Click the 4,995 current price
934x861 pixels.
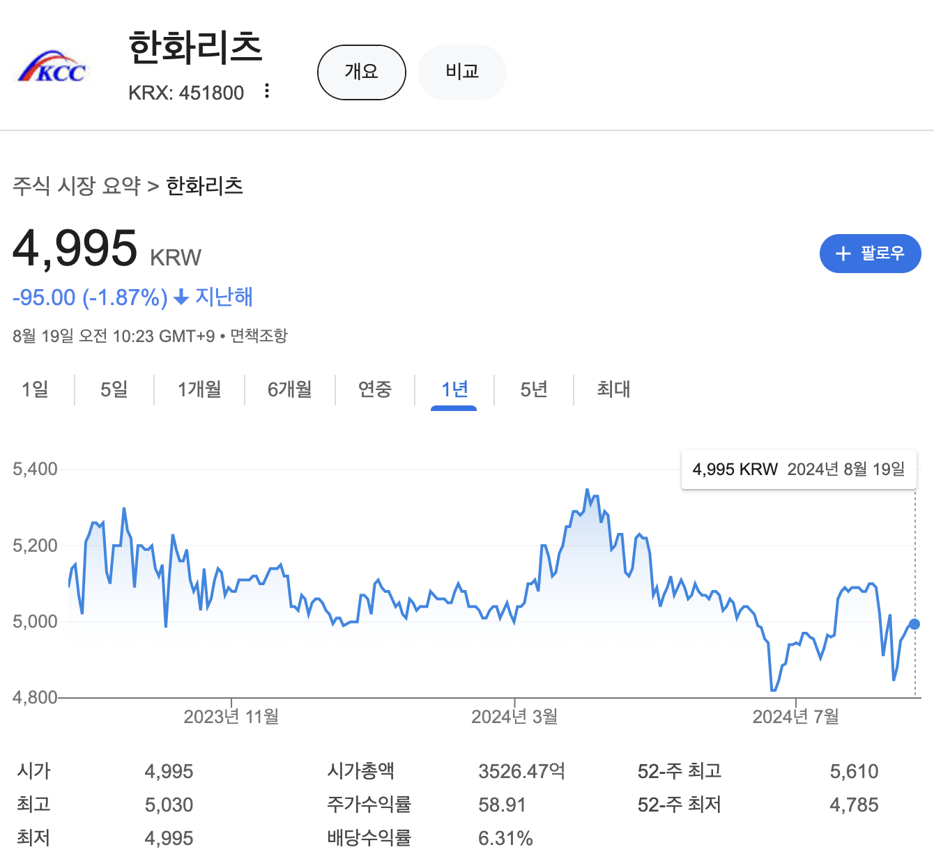(75, 248)
